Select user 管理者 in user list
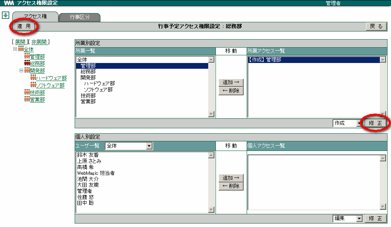 pyautogui.click(x=142, y=191)
